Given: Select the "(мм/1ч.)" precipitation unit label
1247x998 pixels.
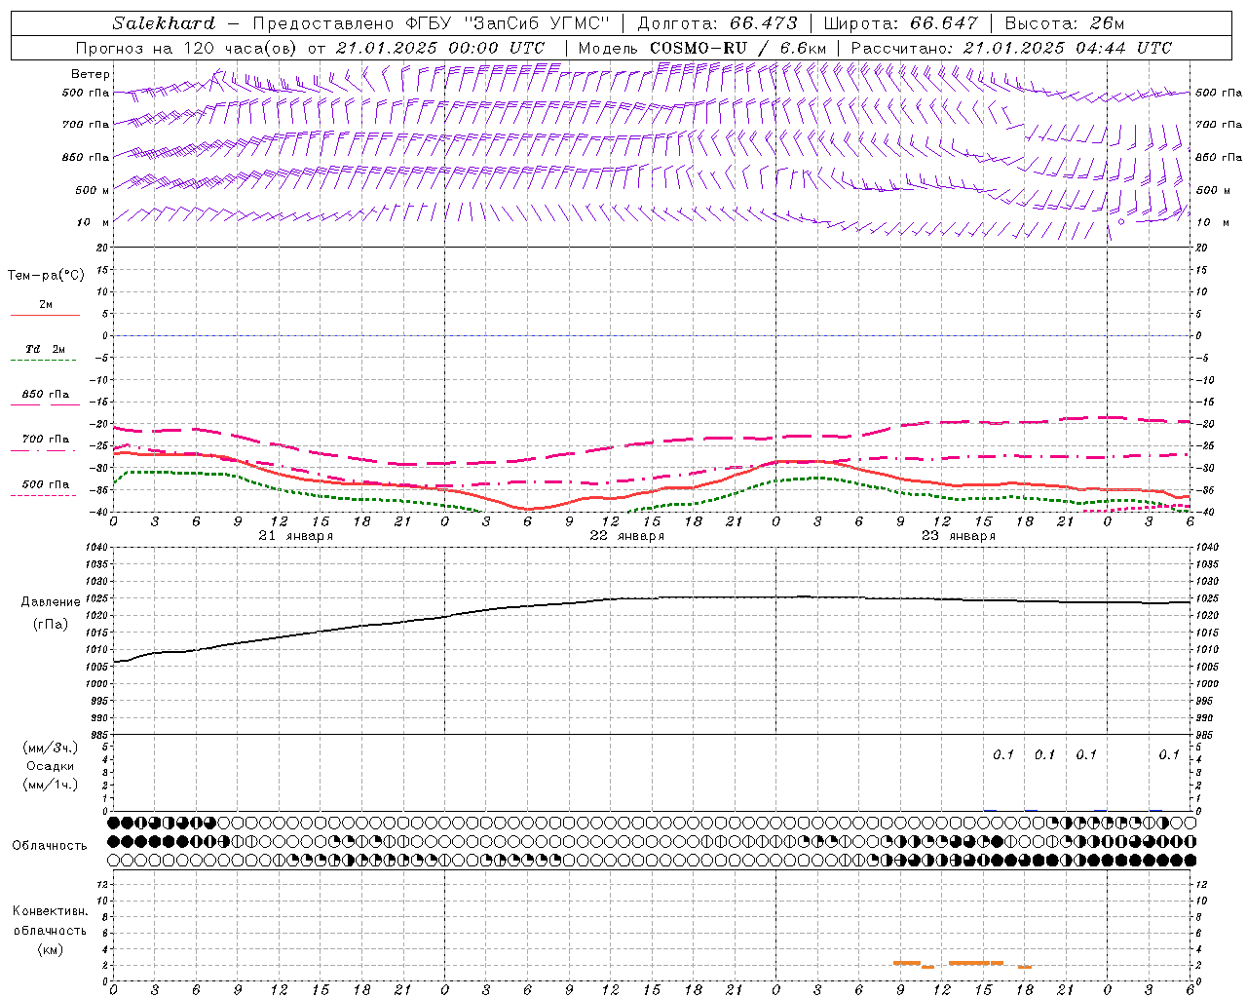Looking at the screenshot, I should click(51, 785).
